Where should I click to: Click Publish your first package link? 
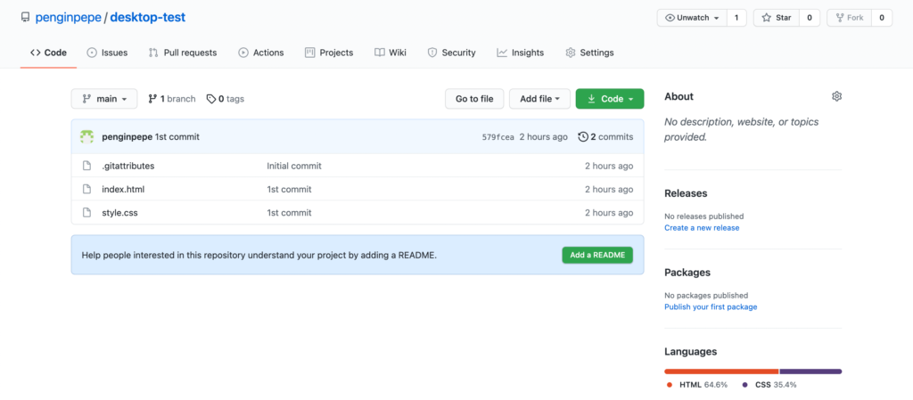pyautogui.click(x=711, y=307)
